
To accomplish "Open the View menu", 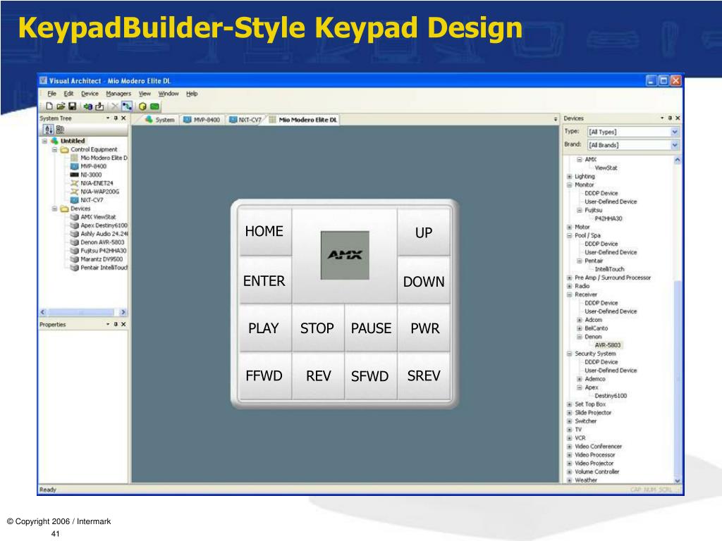I will pos(145,94).
